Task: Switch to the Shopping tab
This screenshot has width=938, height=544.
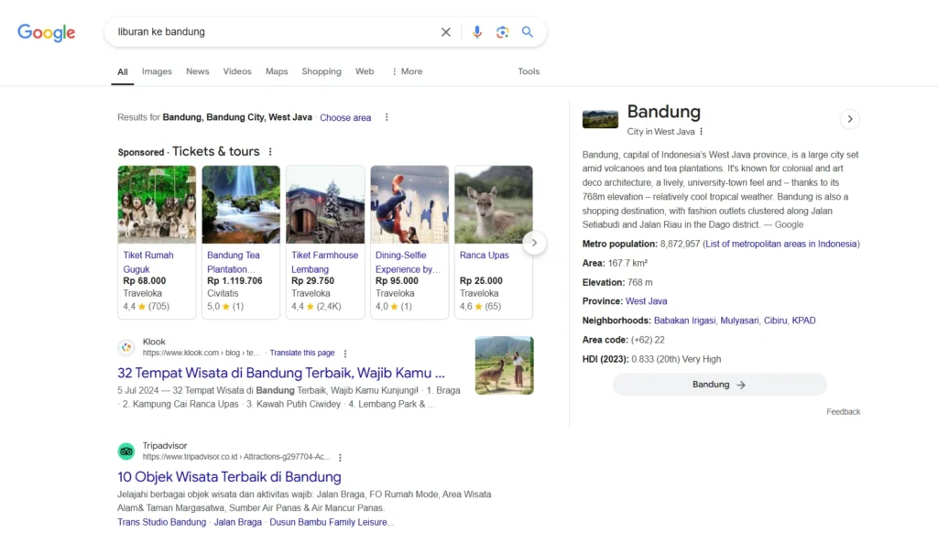Action: (322, 71)
